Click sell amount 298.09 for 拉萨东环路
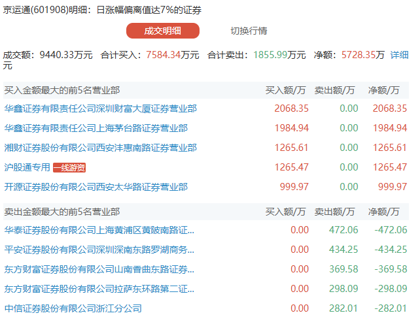 pyautogui.click(x=343, y=289)
